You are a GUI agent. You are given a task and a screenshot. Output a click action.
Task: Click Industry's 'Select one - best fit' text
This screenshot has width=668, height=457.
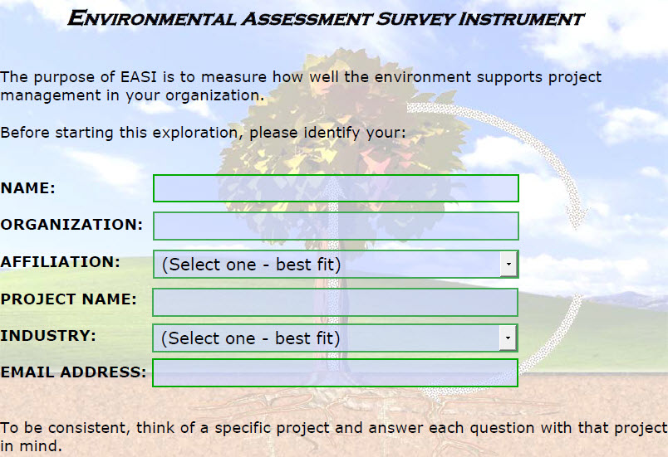(251, 338)
